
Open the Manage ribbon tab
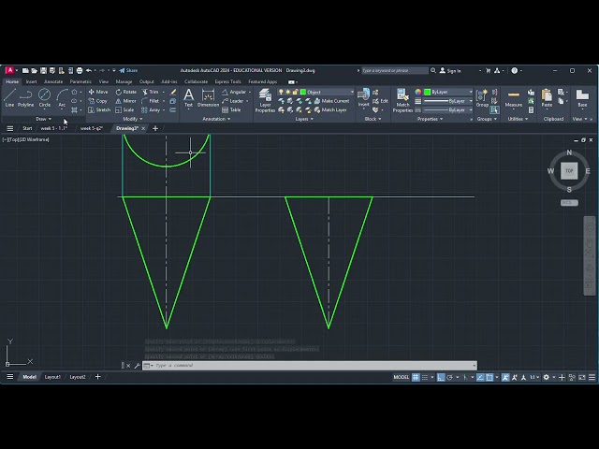(124, 81)
